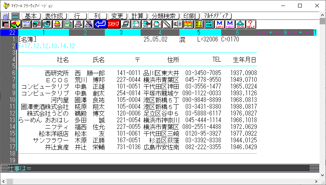Viewport: 326px width, 185px height.
Task: Open the 基本 menu
Action: (31, 16)
